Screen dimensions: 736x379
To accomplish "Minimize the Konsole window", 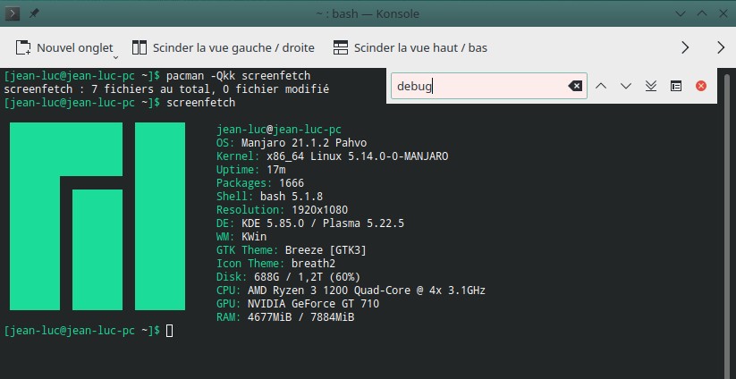I will pyautogui.click(x=681, y=13).
